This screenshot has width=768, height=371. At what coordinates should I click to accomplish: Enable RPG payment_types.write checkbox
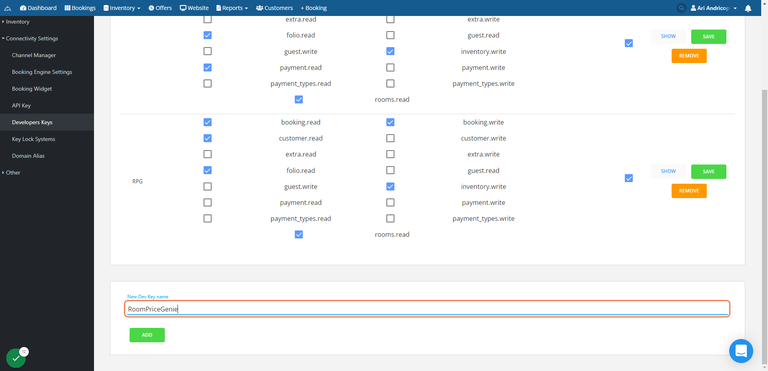click(x=390, y=218)
